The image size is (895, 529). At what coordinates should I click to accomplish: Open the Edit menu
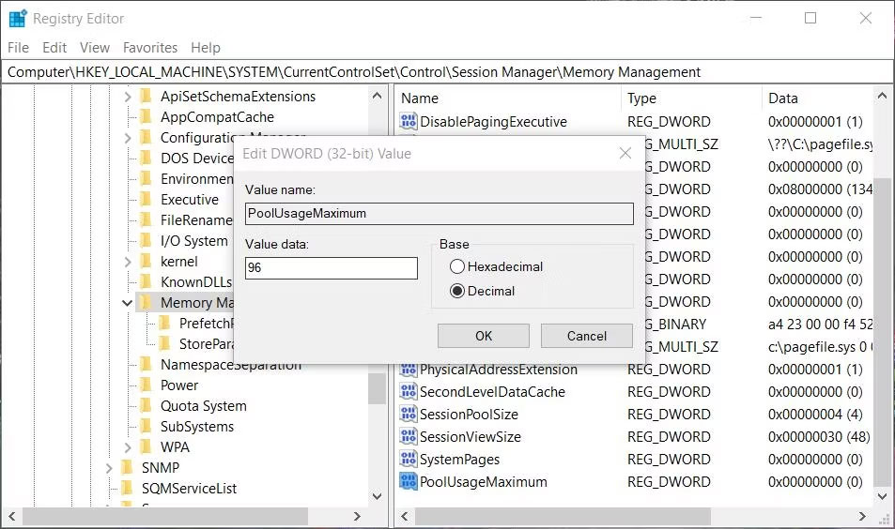pyautogui.click(x=54, y=47)
